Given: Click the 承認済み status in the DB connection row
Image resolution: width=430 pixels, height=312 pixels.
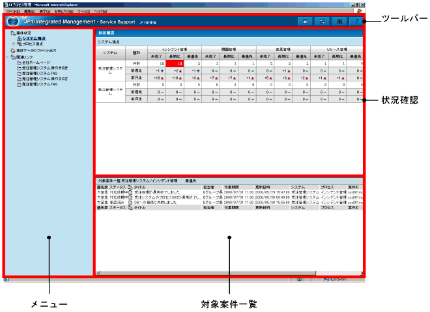Looking at the screenshot, I should click(x=117, y=203).
